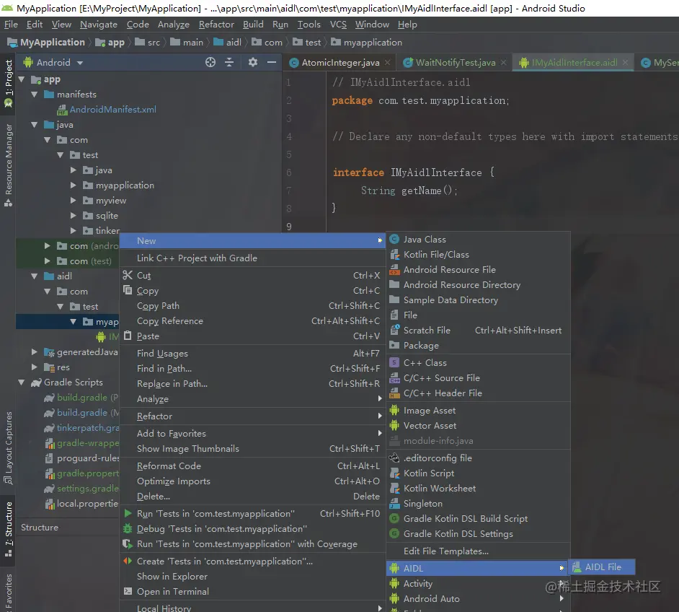Click the MyApplication breadcrumb in navigation bar
The width and height of the screenshot is (679, 612).
pos(46,43)
